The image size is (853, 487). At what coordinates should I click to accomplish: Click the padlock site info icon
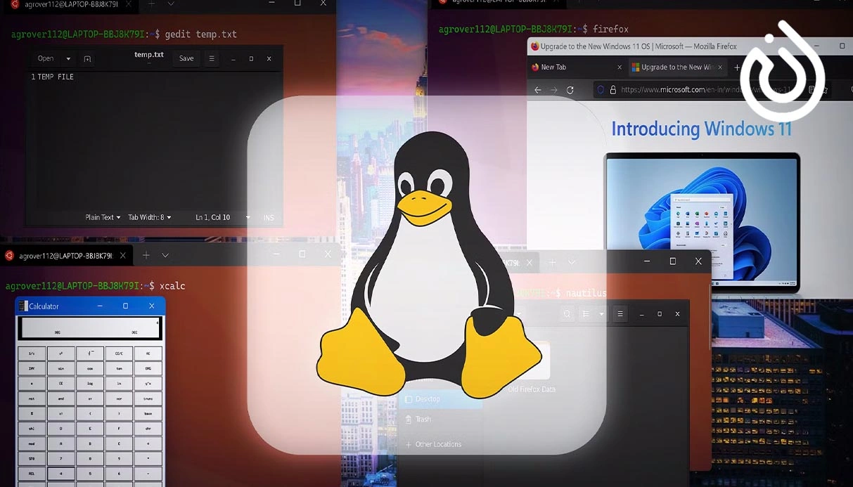pyautogui.click(x=613, y=90)
